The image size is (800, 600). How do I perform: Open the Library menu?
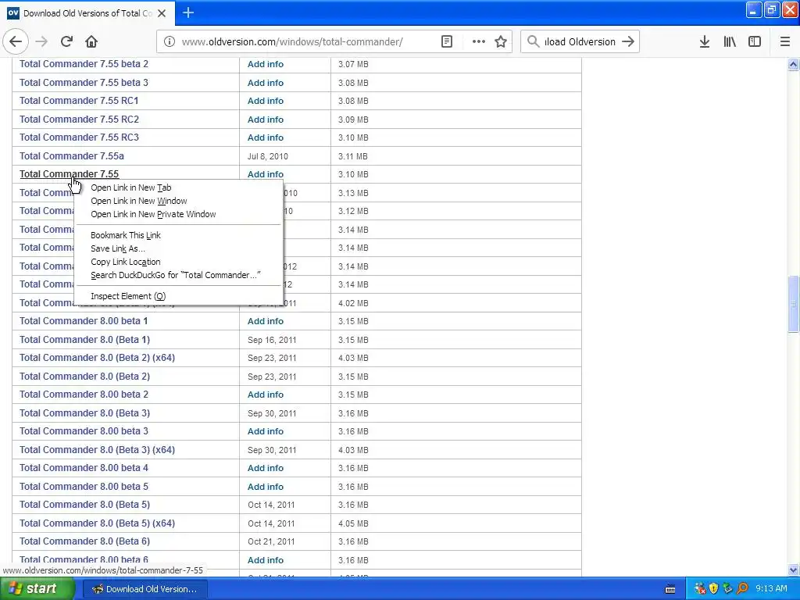click(730, 42)
